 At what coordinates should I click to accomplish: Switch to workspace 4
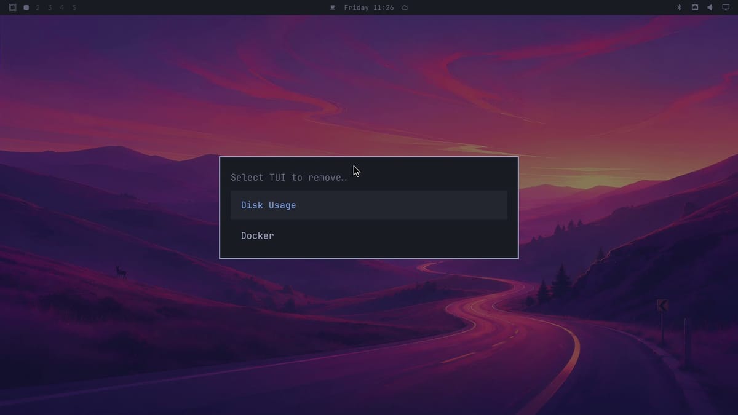62,7
